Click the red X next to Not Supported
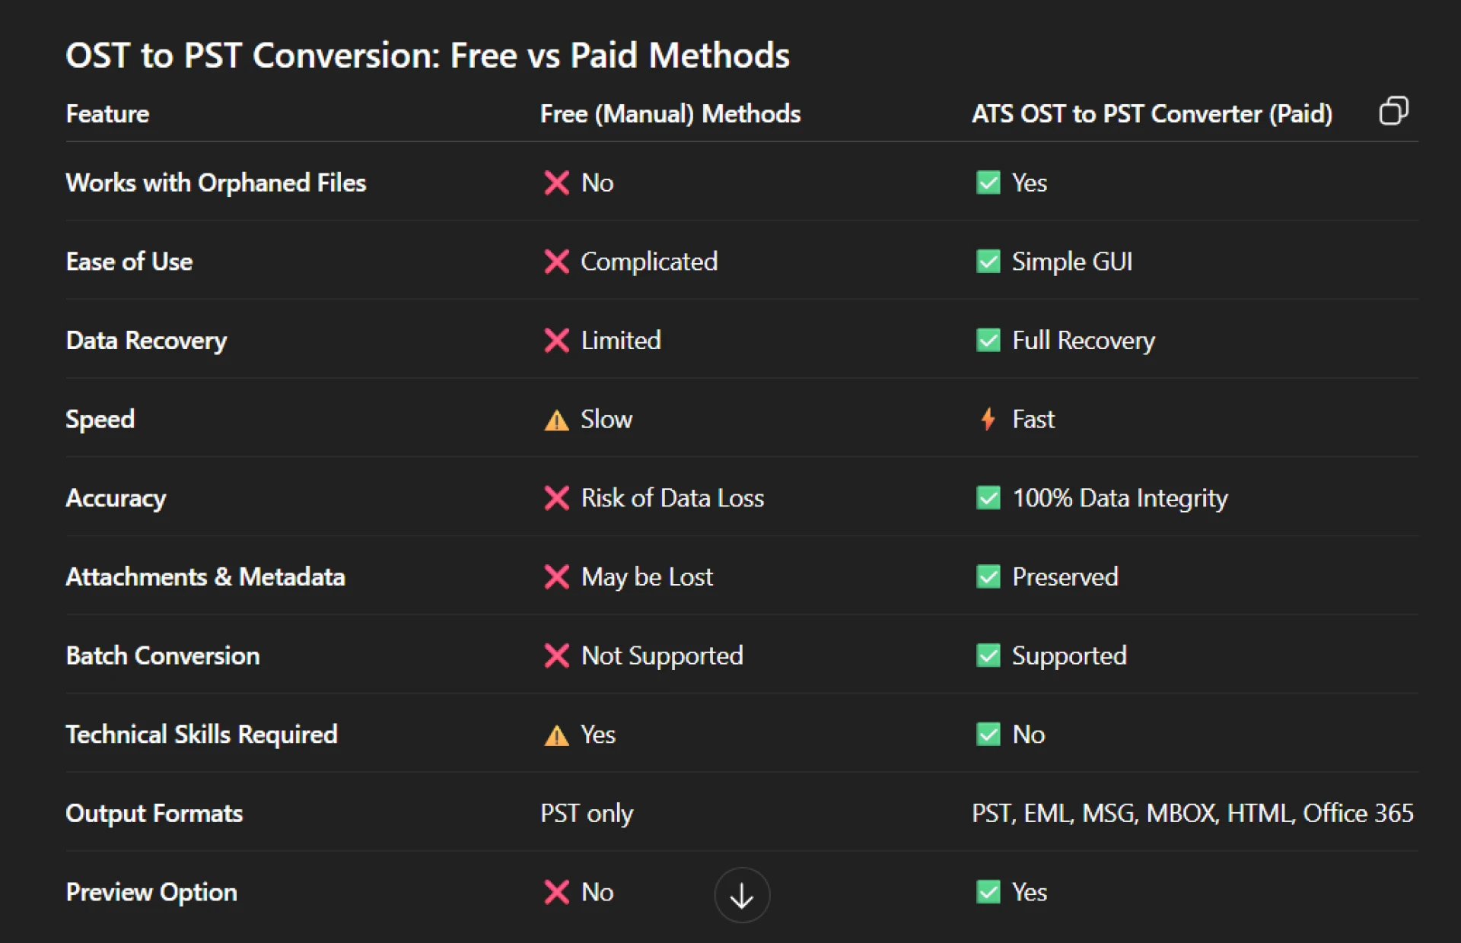Viewport: 1461px width, 943px height. [556, 656]
